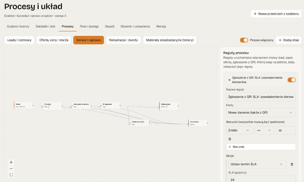Click Nowa przestrzeń z szablonu button
This screenshot has height=182, width=304.
(x=276, y=14)
